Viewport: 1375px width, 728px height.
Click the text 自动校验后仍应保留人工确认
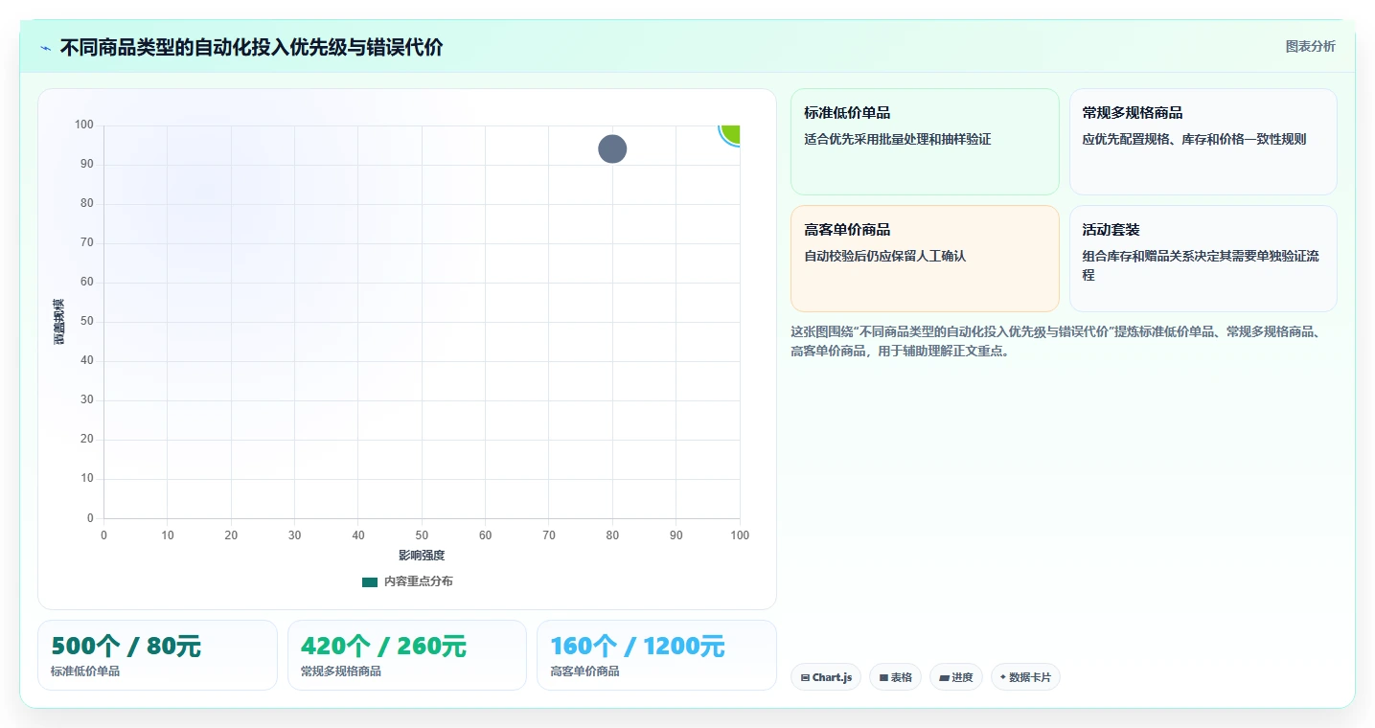(885, 257)
